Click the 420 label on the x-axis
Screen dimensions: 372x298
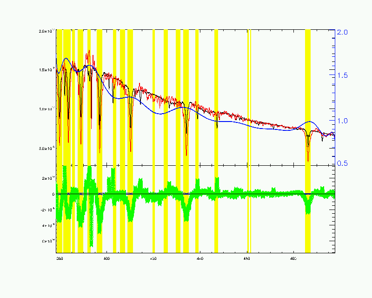coord(153,258)
